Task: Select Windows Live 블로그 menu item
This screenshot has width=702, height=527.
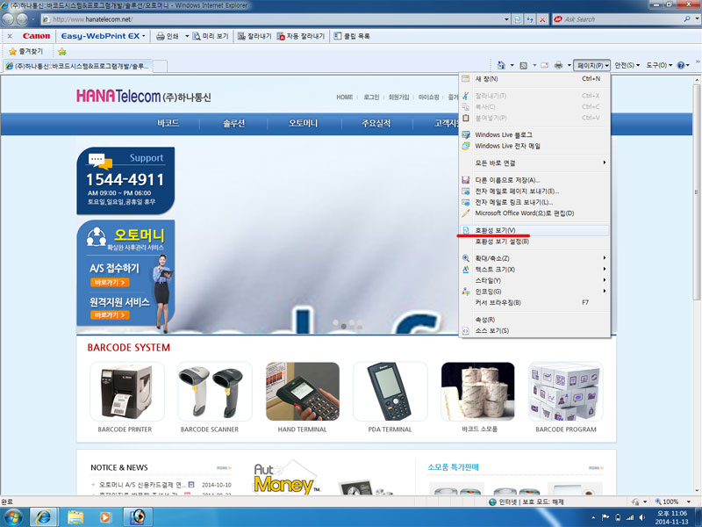Action: click(535, 135)
